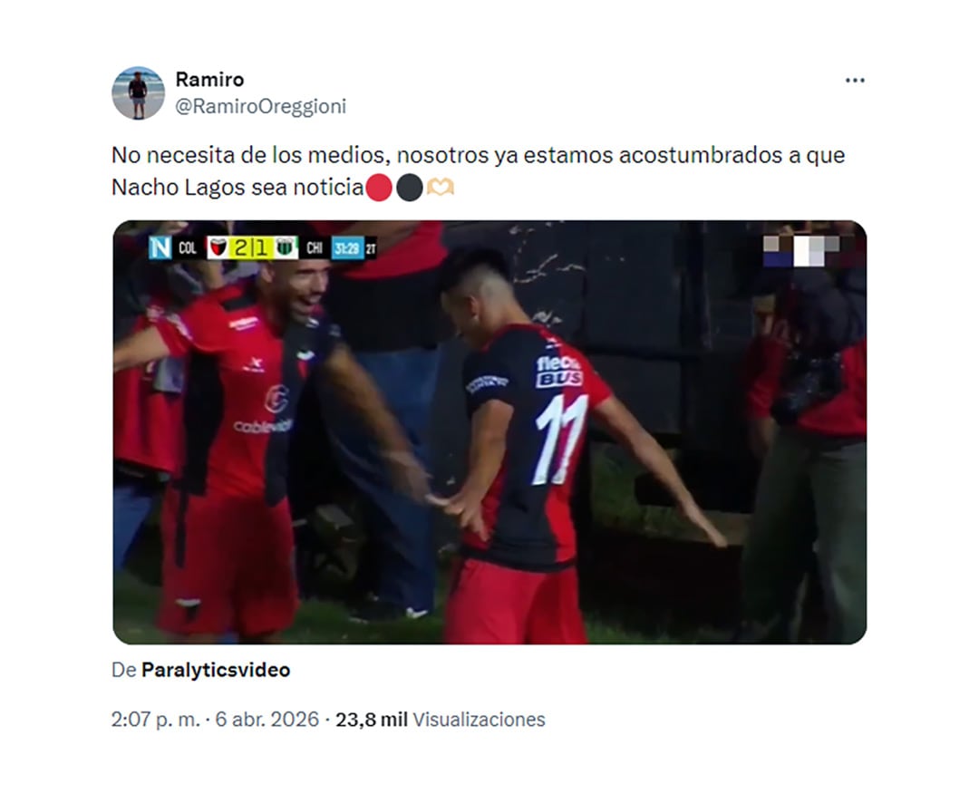The image size is (979, 803).
Task: Play the embedded match video
Action: click(x=489, y=432)
